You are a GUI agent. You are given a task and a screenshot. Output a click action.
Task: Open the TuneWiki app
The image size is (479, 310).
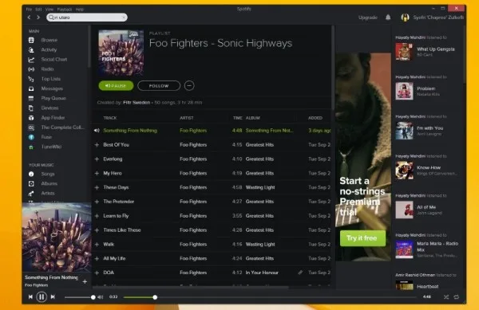pyautogui.click(x=51, y=147)
